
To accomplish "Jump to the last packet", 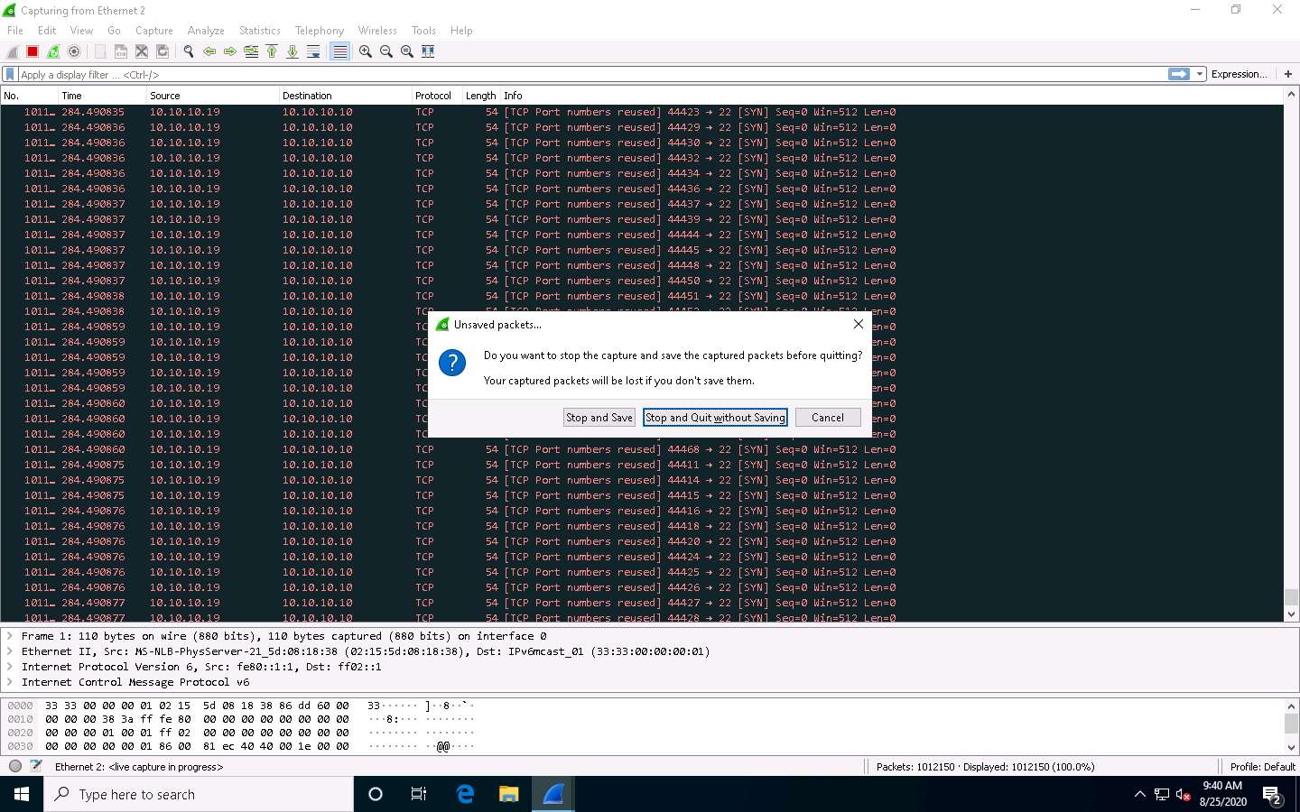I will 292,51.
